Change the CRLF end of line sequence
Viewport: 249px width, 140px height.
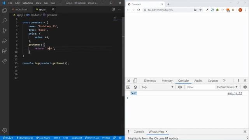click(x=66, y=138)
